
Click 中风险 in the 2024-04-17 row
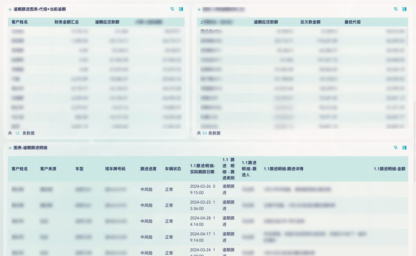(x=146, y=238)
